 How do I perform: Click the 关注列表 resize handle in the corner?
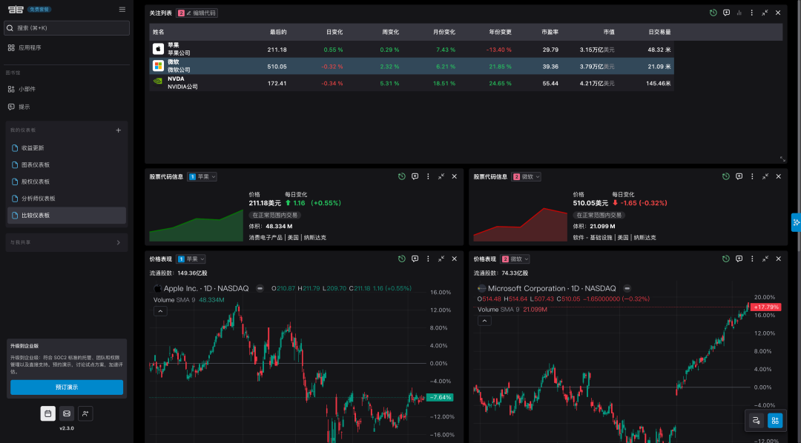pyautogui.click(x=782, y=159)
